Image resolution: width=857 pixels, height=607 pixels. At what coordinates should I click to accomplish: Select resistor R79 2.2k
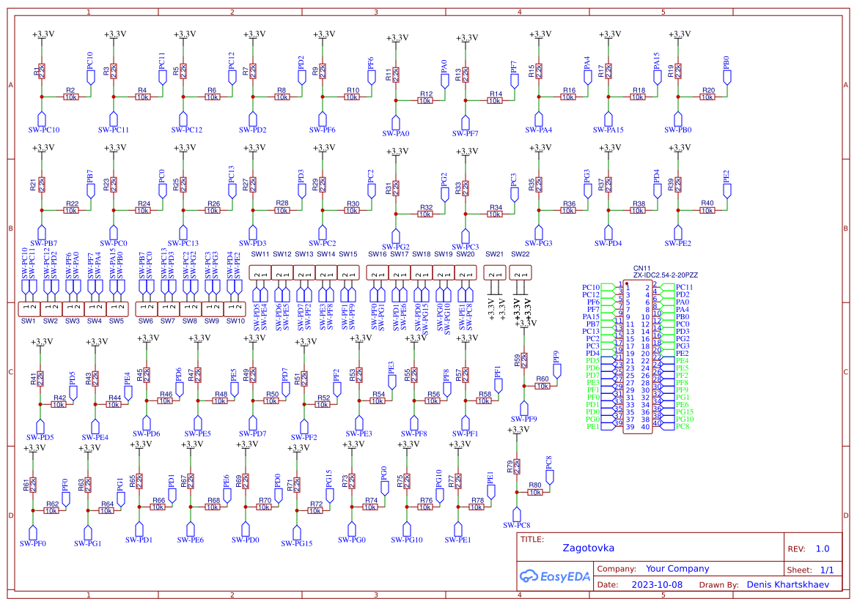517,466
